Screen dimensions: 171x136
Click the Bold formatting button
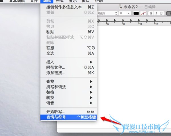(x=151, y=13)
